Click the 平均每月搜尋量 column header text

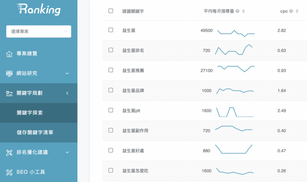pyautogui.click(x=219, y=11)
